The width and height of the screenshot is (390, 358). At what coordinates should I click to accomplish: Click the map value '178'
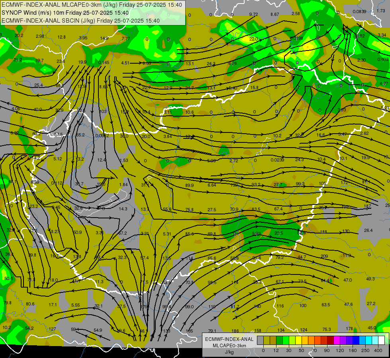pyautogui.click(x=349, y=329)
